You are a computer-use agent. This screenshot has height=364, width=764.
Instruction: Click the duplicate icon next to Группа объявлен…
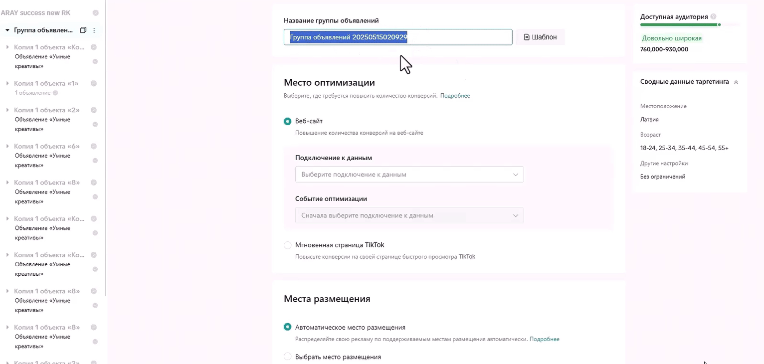[x=83, y=30]
